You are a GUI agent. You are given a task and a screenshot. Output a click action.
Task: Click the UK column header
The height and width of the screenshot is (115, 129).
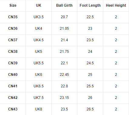point(39,5)
